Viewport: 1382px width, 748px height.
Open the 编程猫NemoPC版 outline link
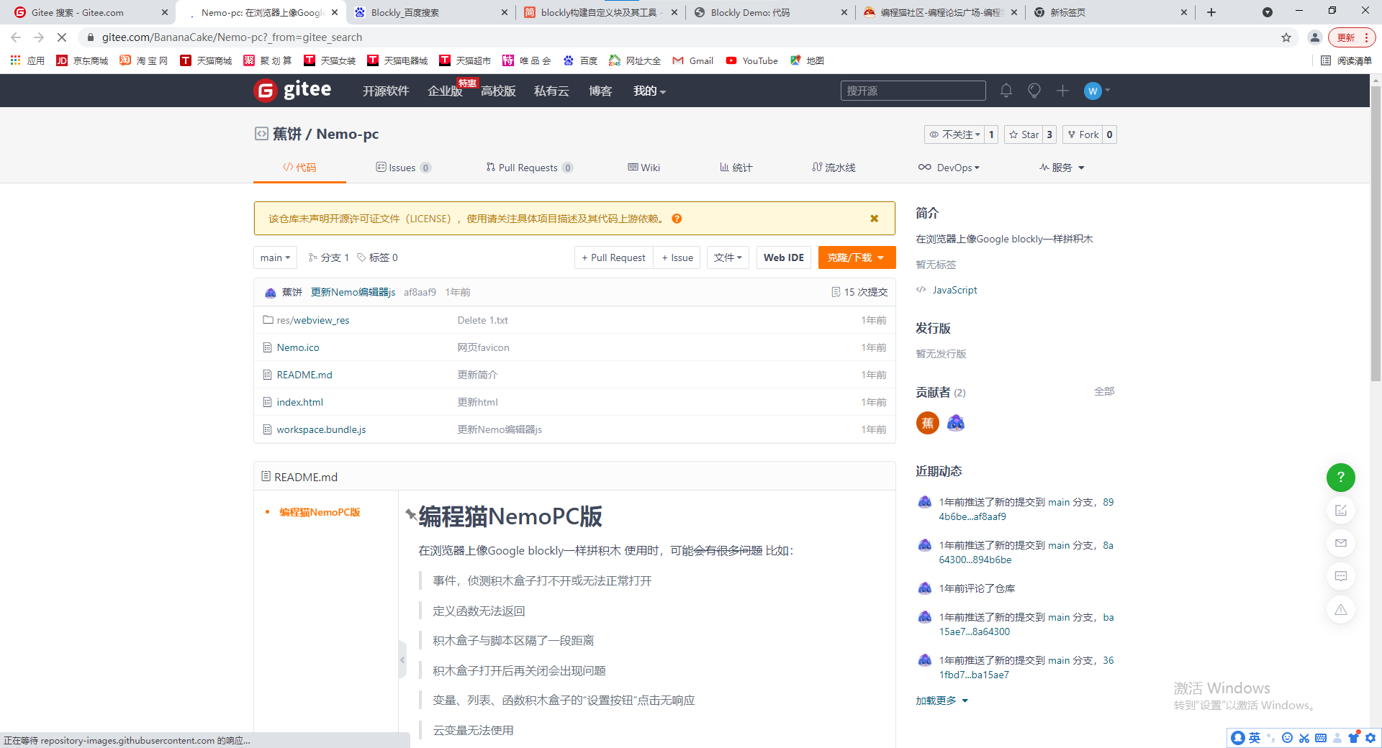point(320,512)
